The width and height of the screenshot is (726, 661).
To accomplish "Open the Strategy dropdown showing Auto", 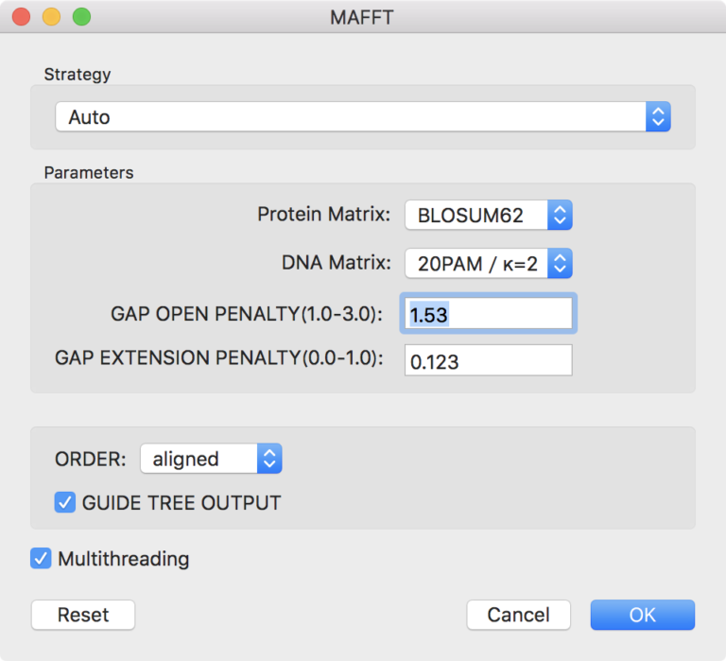I will coord(363,116).
